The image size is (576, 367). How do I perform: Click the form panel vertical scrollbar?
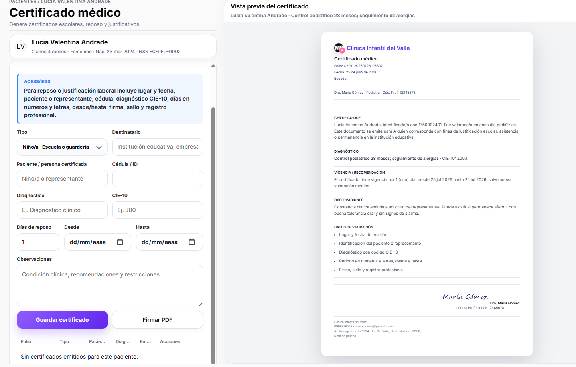[x=213, y=236]
